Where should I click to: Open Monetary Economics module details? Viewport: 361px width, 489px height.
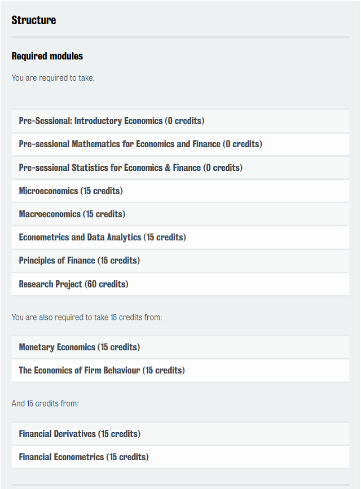pos(180,347)
